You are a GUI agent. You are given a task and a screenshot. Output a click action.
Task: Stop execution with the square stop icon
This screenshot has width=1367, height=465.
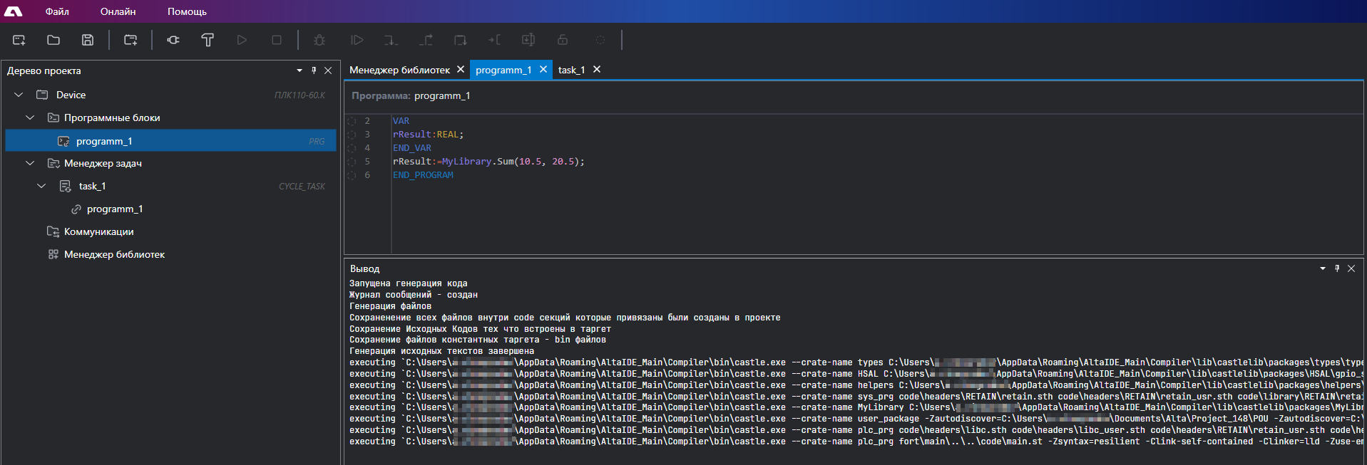click(277, 40)
